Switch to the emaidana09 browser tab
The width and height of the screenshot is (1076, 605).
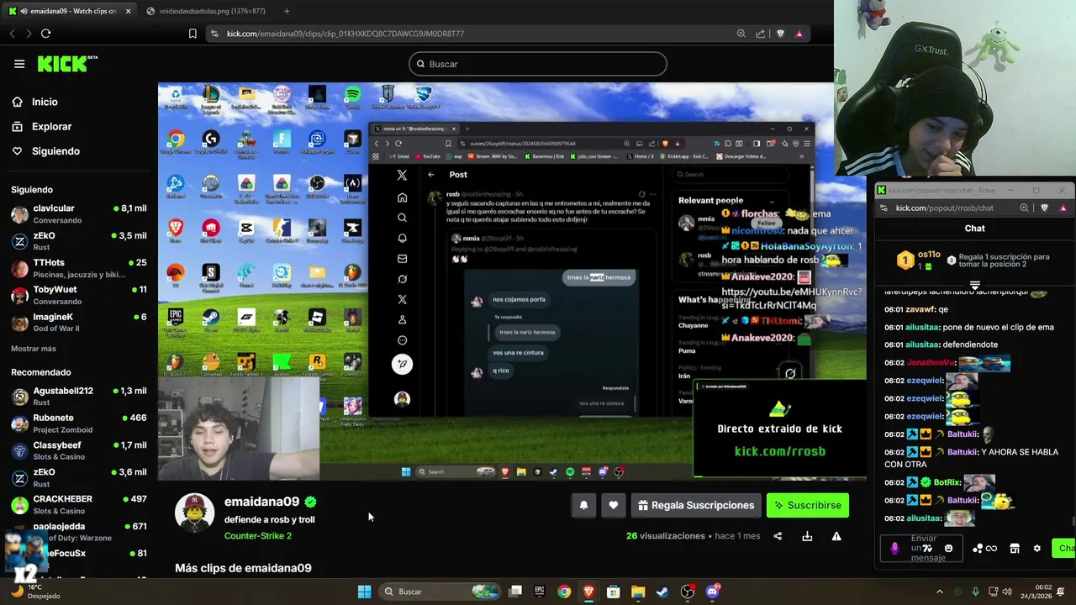(69, 11)
